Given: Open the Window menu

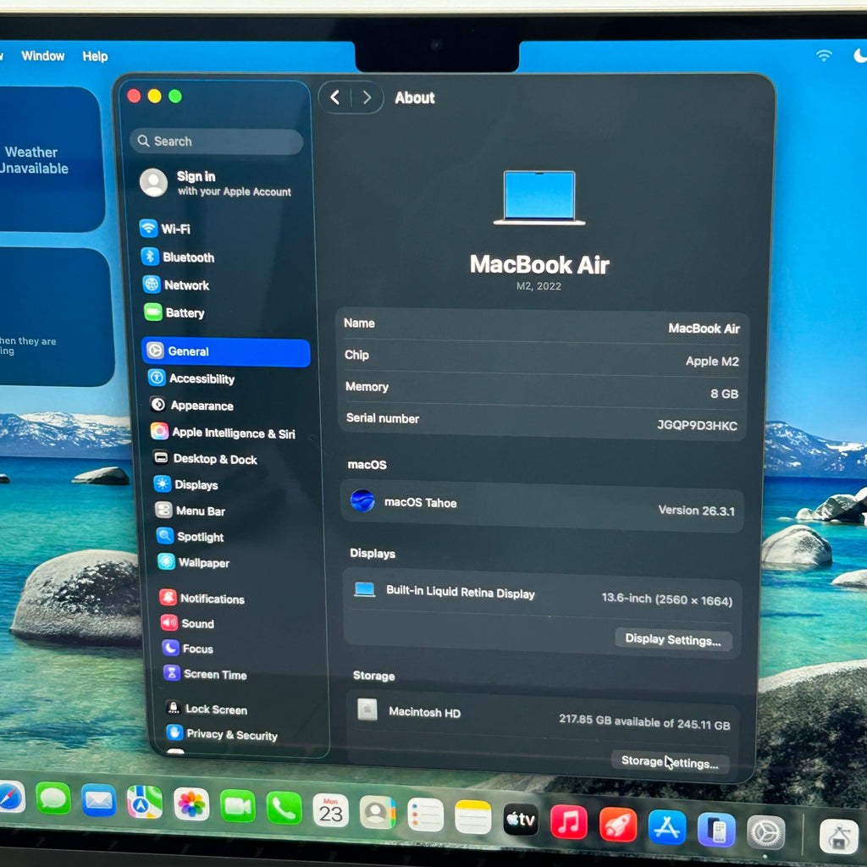Looking at the screenshot, I should point(42,56).
